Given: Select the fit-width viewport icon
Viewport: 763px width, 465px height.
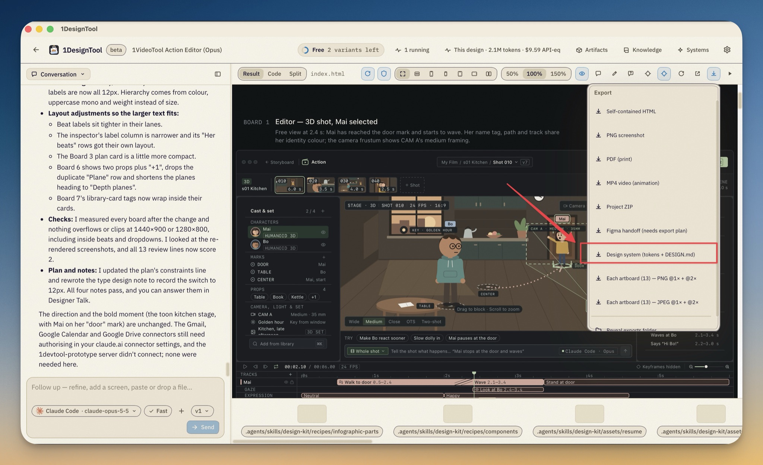Looking at the screenshot, I should [417, 74].
